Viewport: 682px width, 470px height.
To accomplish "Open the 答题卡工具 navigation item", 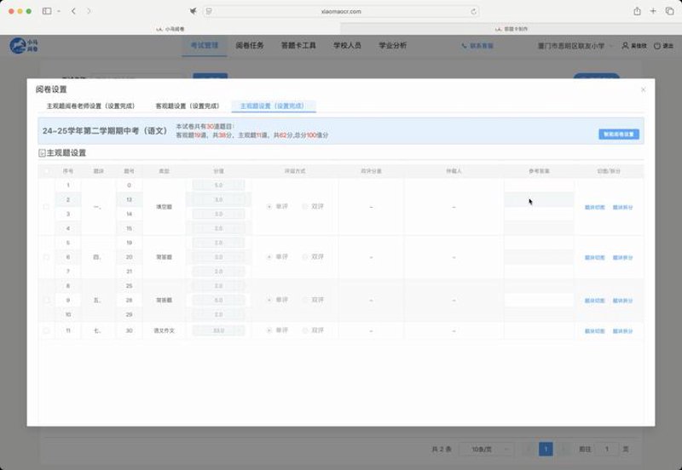I will pyautogui.click(x=298, y=45).
